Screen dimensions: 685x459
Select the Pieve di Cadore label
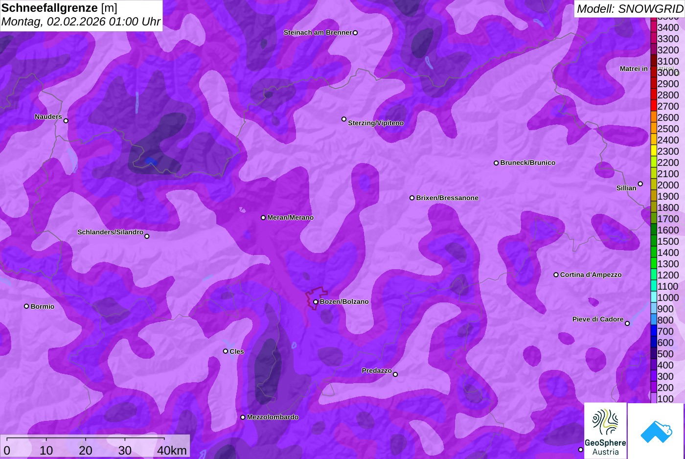tap(598, 319)
